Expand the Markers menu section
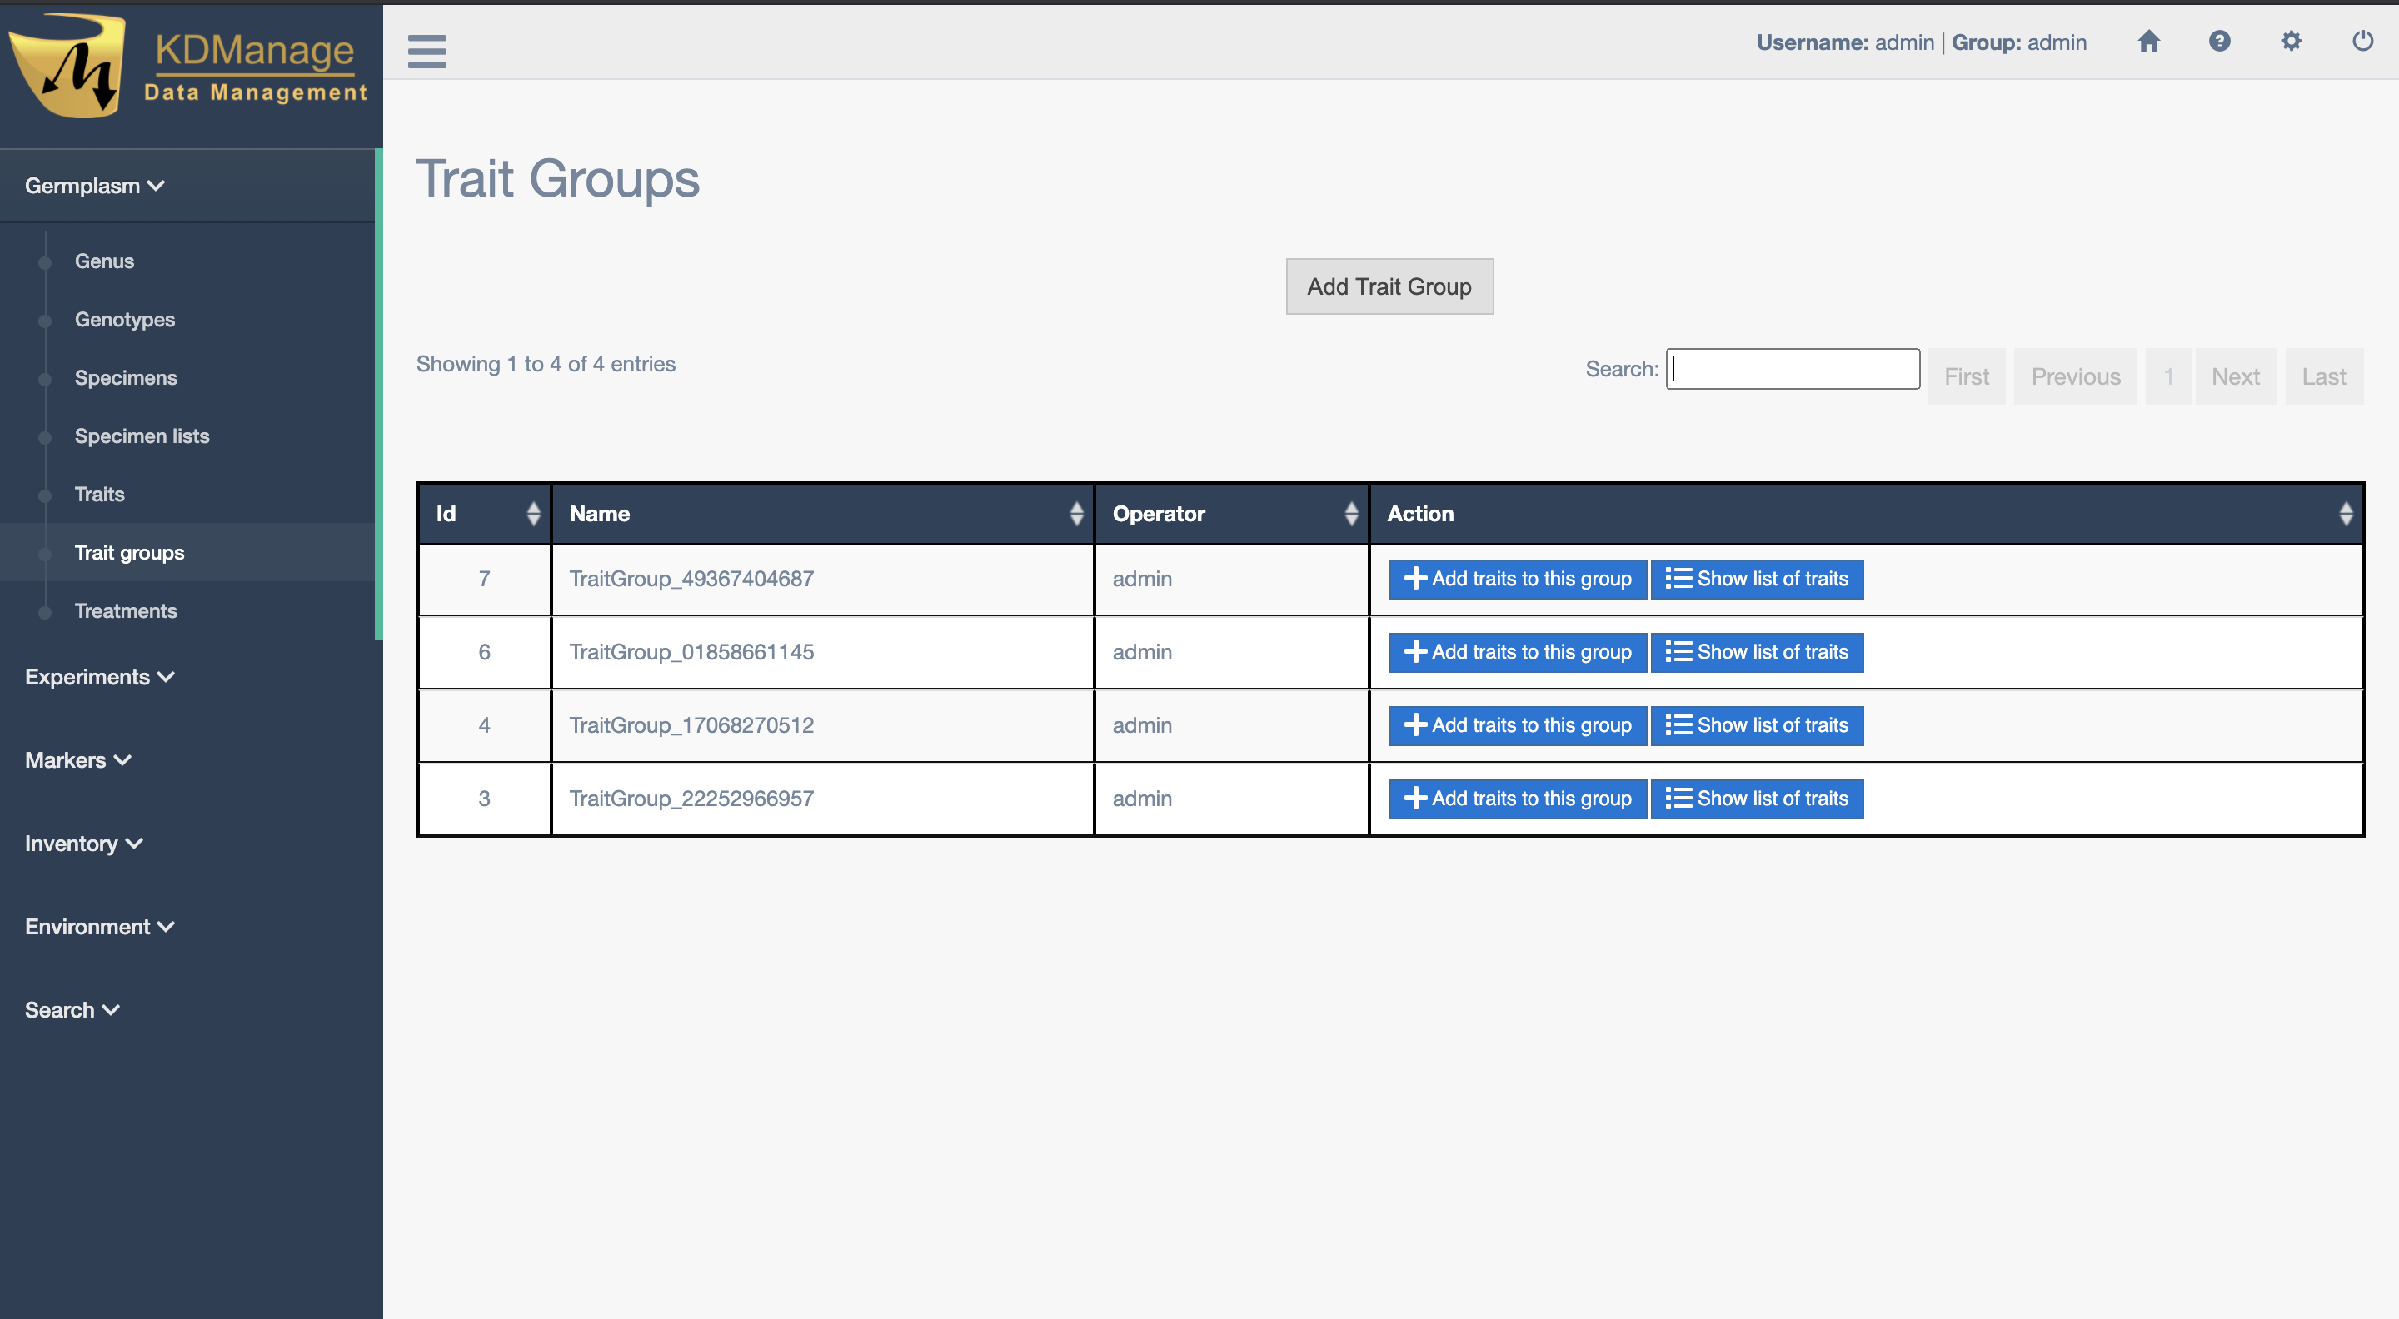2399x1319 pixels. 77,760
